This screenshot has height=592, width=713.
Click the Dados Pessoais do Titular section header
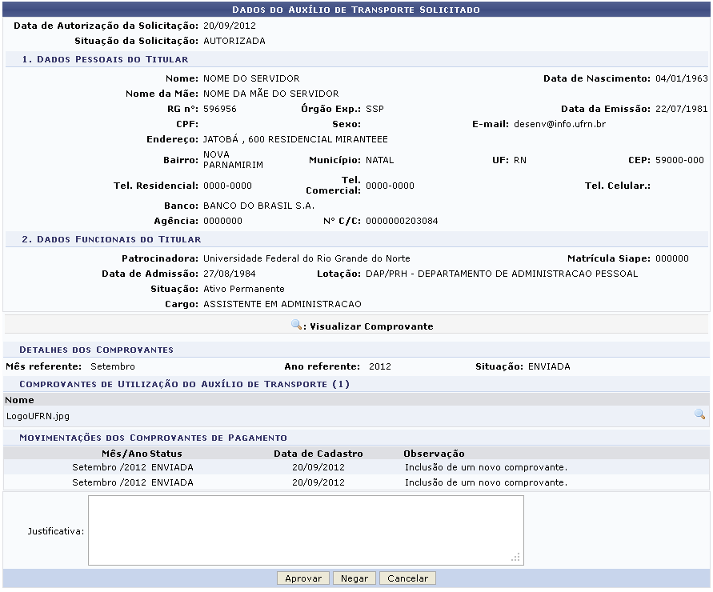click(x=104, y=59)
